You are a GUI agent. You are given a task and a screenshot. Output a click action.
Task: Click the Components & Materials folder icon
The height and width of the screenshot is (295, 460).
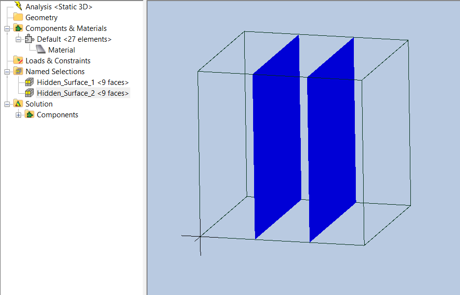tap(18, 28)
